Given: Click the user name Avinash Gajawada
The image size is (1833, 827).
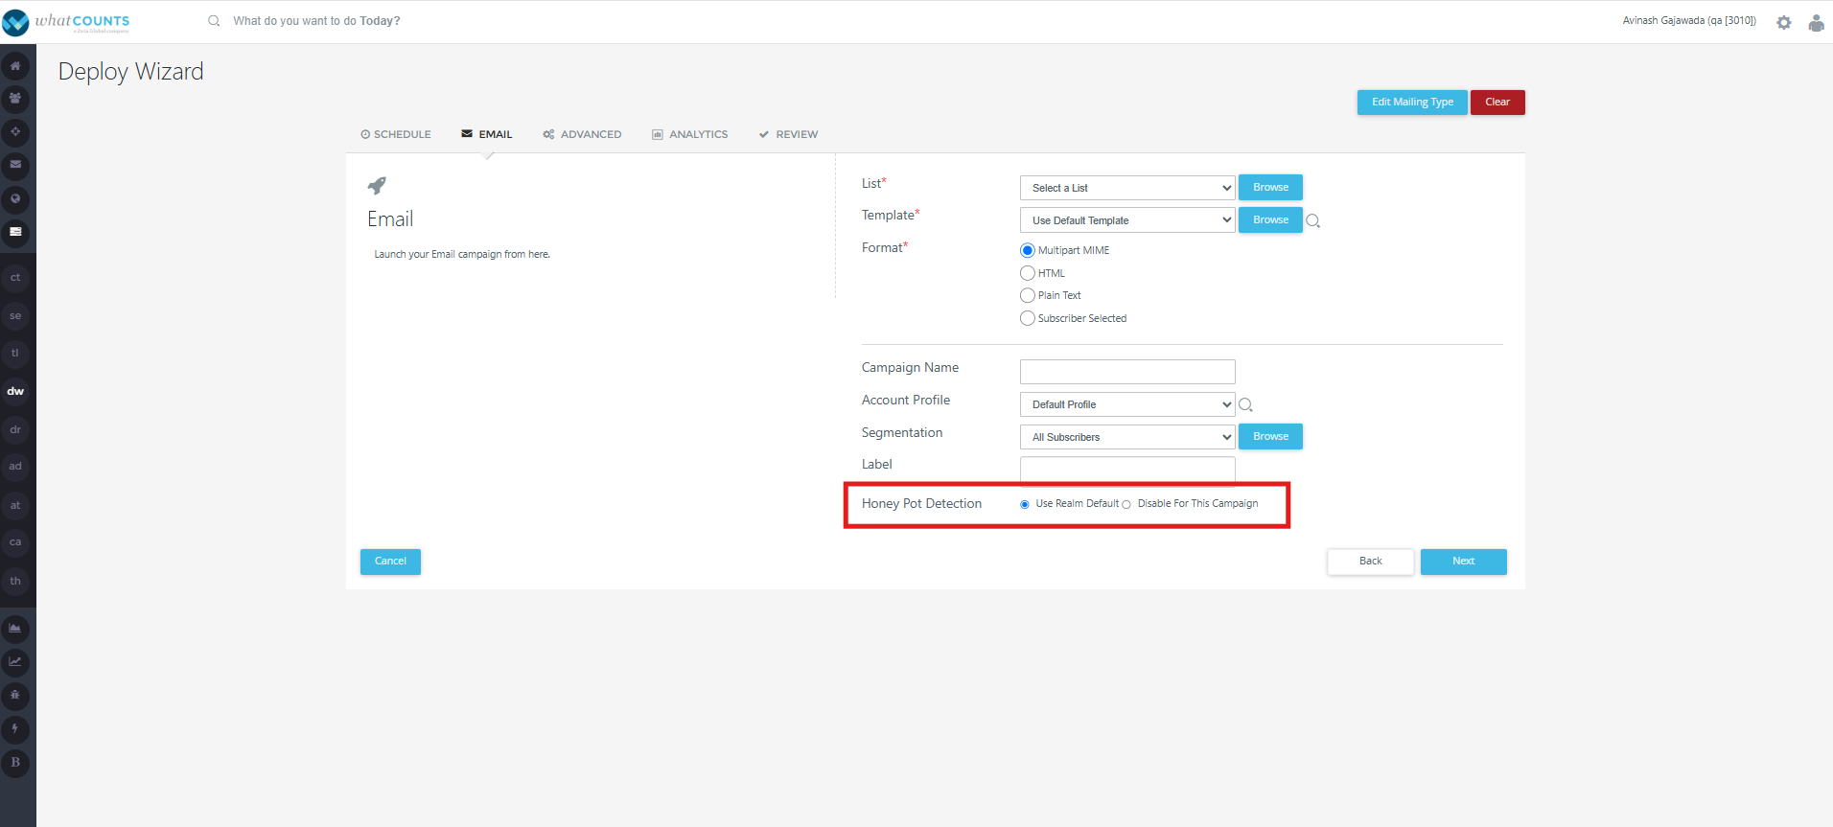Looking at the screenshot, I should click(1689, 21).
